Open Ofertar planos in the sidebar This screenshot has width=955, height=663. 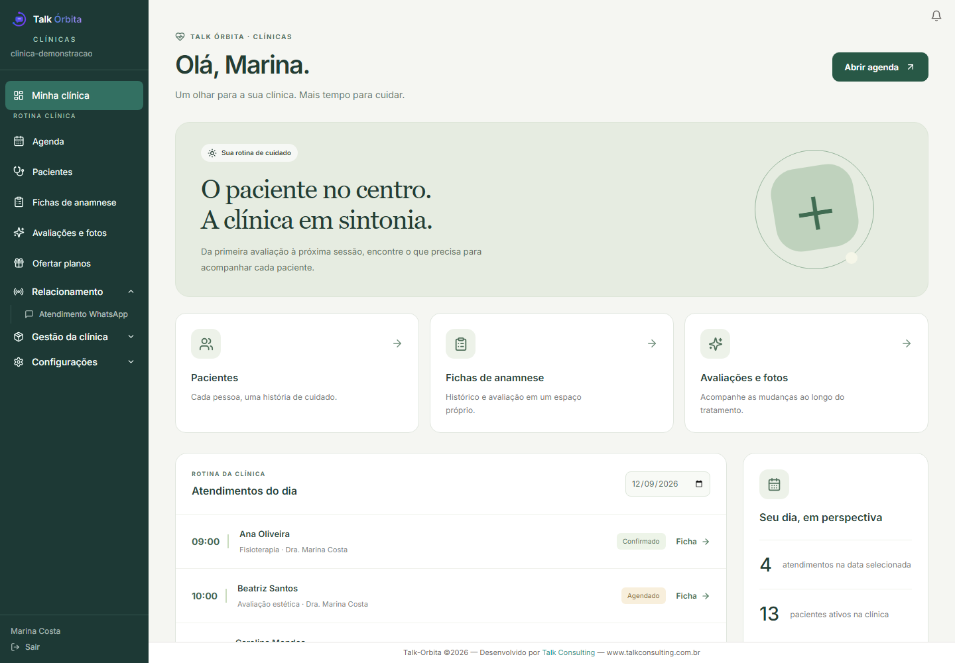click(74, 263)
